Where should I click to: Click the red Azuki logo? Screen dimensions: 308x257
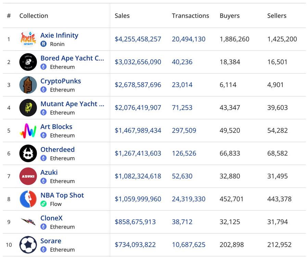pos(28,176)
